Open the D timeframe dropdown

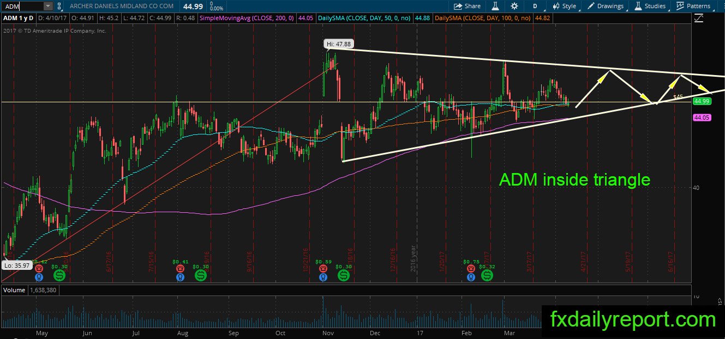coord(535,6)
